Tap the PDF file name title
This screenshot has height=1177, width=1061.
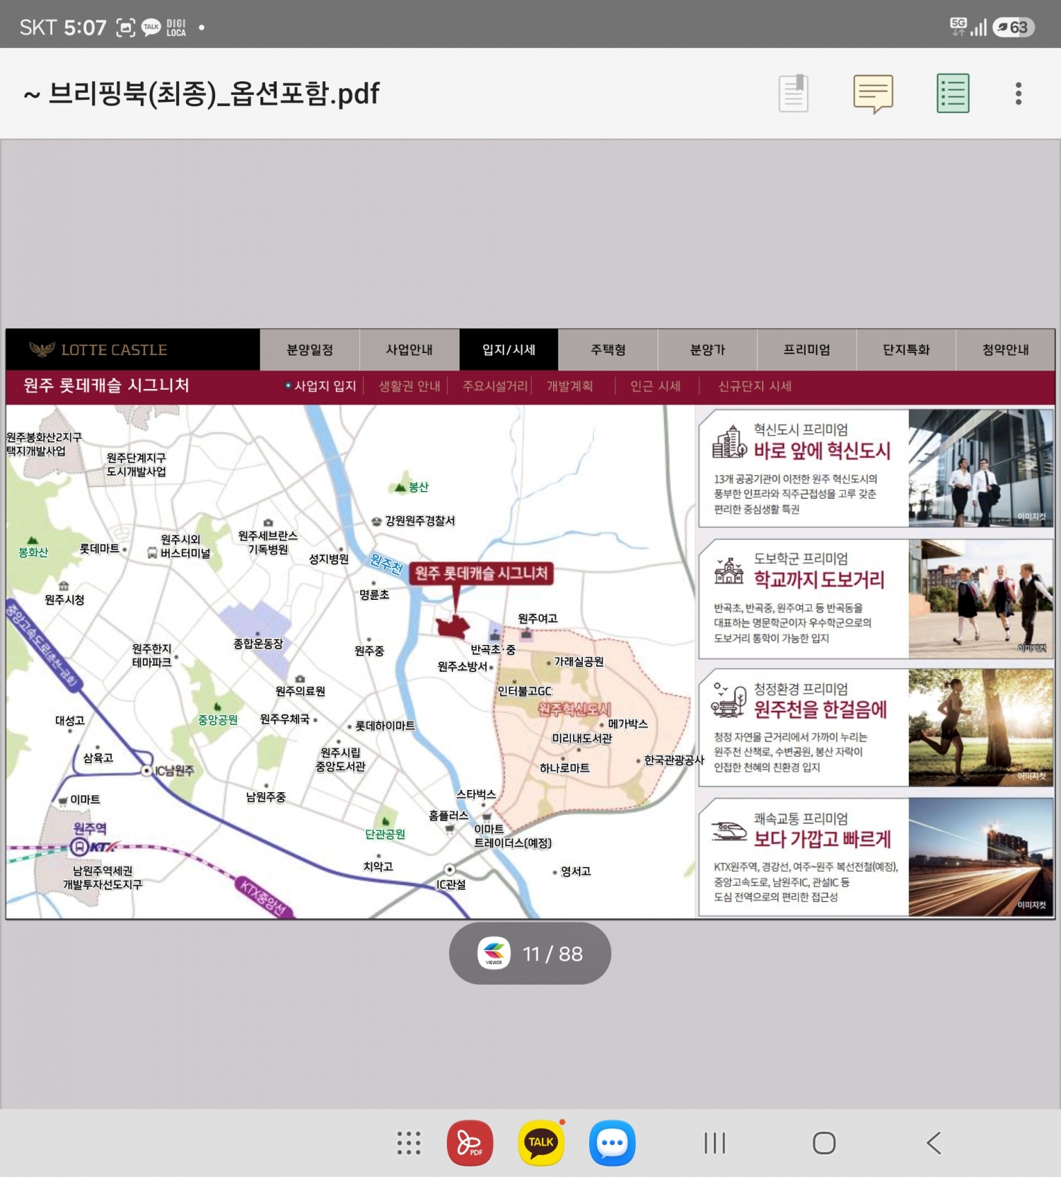202,93
